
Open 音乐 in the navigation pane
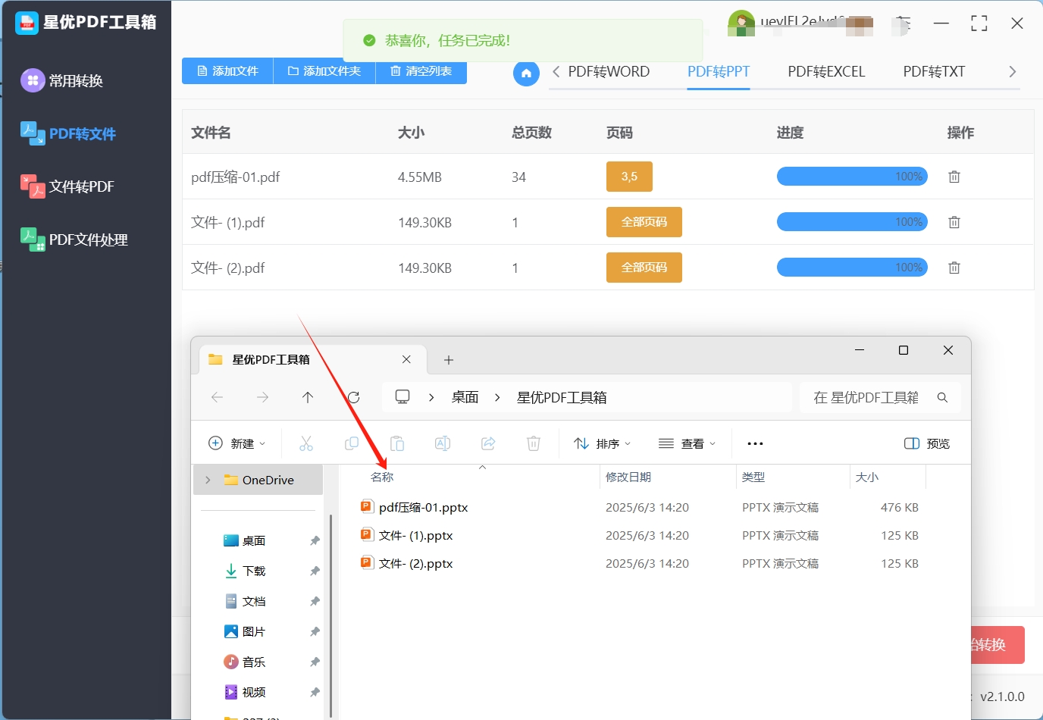(x=254, y=662)
